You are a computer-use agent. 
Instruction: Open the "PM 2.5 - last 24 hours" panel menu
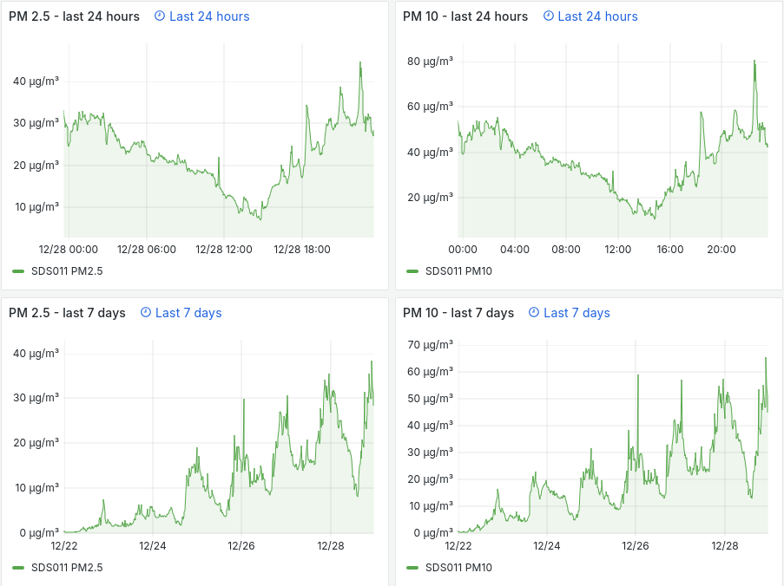tap(74, 16)
